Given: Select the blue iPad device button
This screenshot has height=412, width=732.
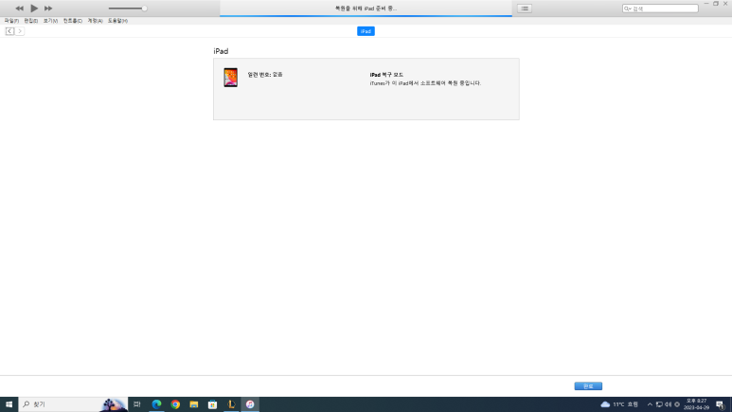Looking at the screenshot, I should [x=366, y=31].
